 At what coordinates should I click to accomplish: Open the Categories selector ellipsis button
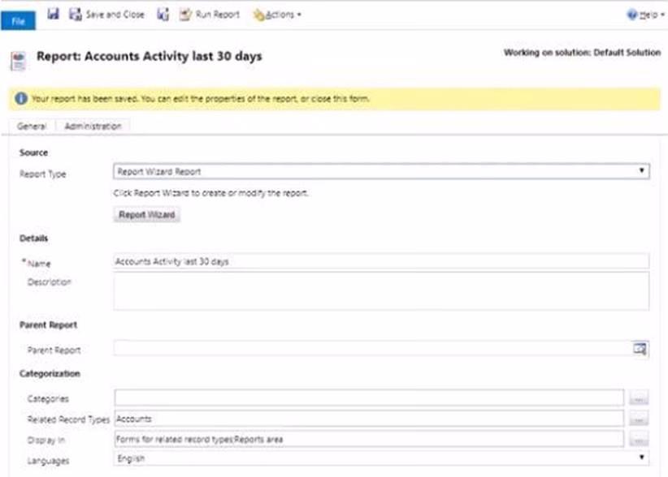click(639, 398)
